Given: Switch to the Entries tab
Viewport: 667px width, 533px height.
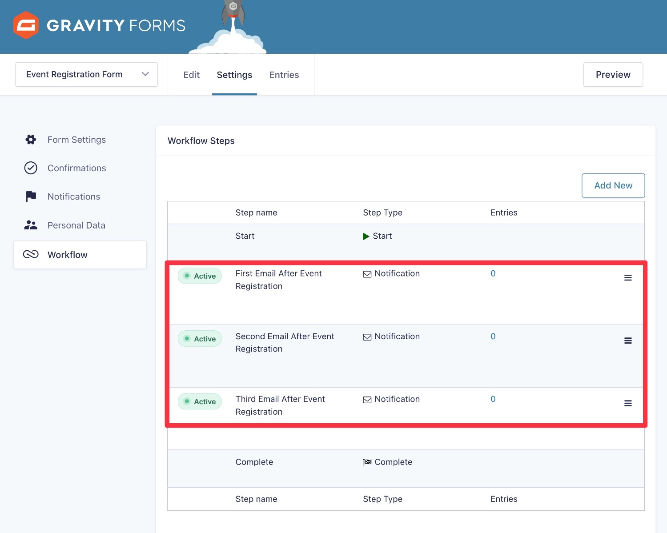Looking at the screenshot, I should [x=284, y=75].
